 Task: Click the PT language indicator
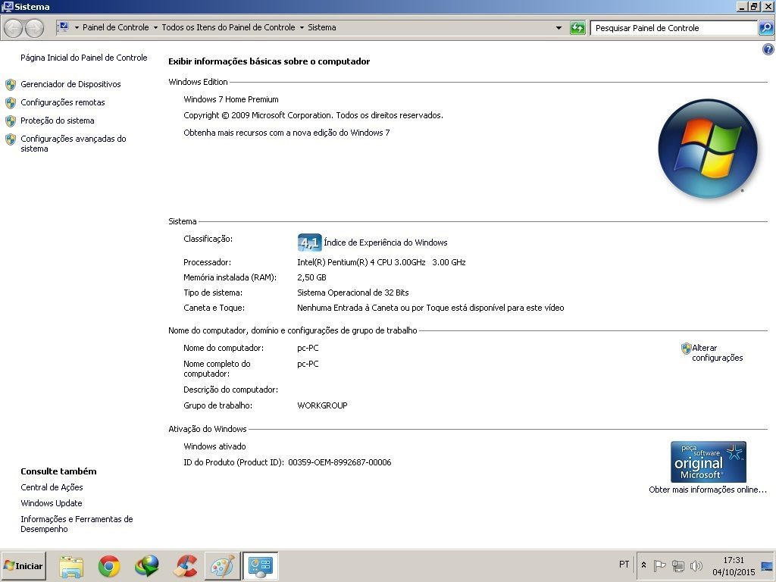point(624,565)
